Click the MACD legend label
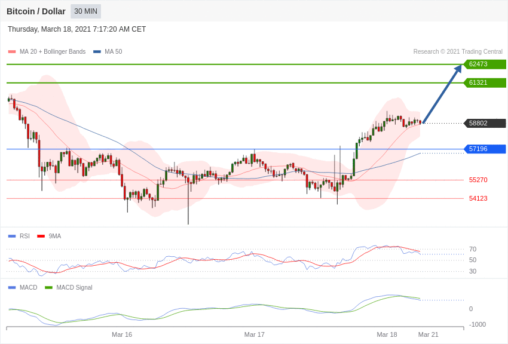 29,287
